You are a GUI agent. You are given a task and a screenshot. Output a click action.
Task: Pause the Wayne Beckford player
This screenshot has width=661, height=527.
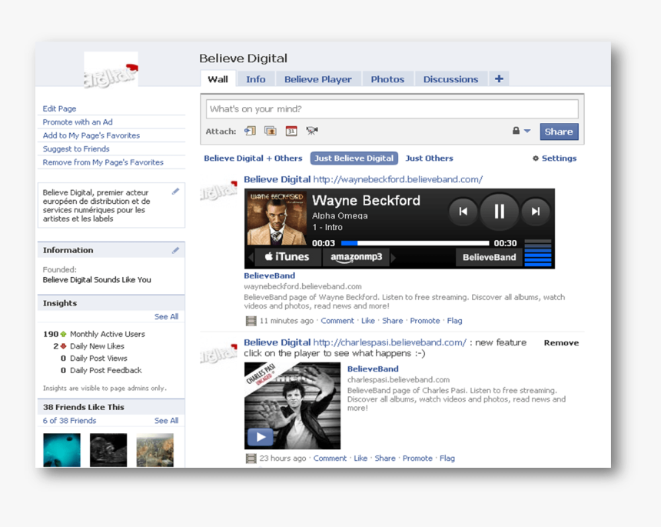499,212
